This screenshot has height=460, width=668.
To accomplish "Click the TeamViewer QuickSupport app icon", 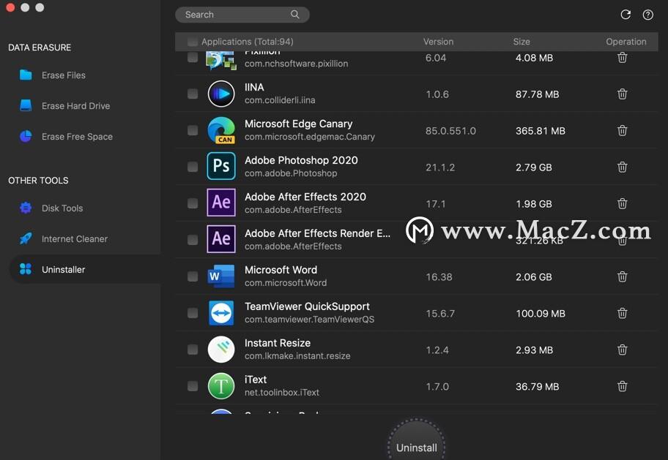I will (221, 313).
